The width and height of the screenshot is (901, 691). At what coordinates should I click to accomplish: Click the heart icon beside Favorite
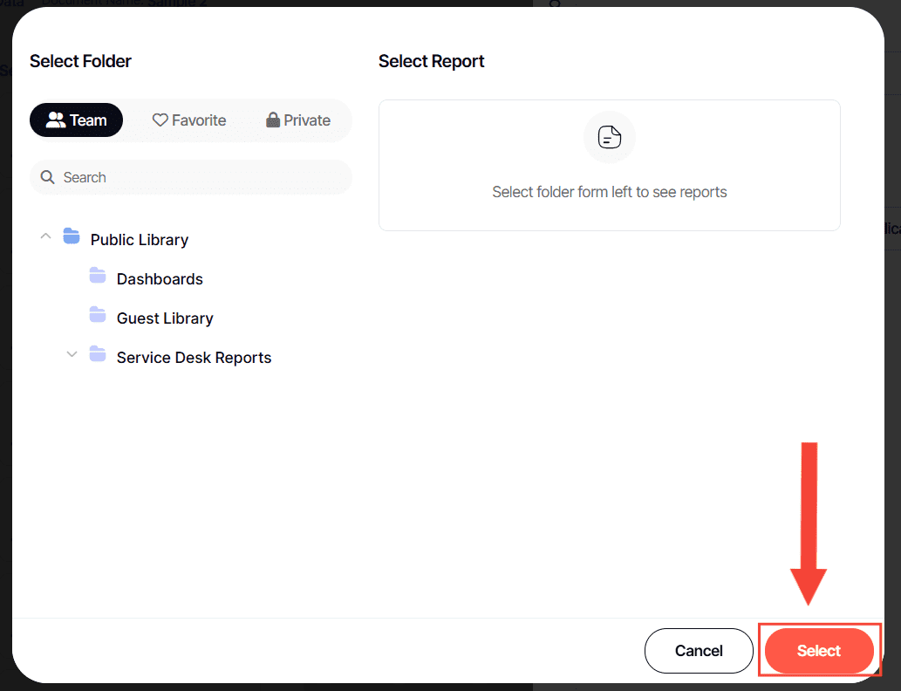[160, 120]
